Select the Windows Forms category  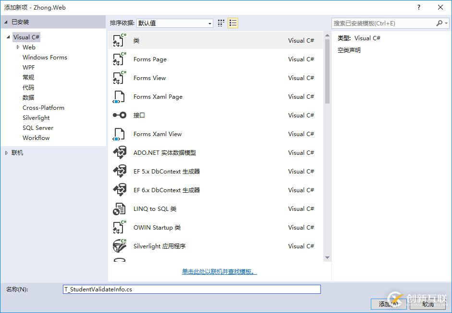coord(45,57)
